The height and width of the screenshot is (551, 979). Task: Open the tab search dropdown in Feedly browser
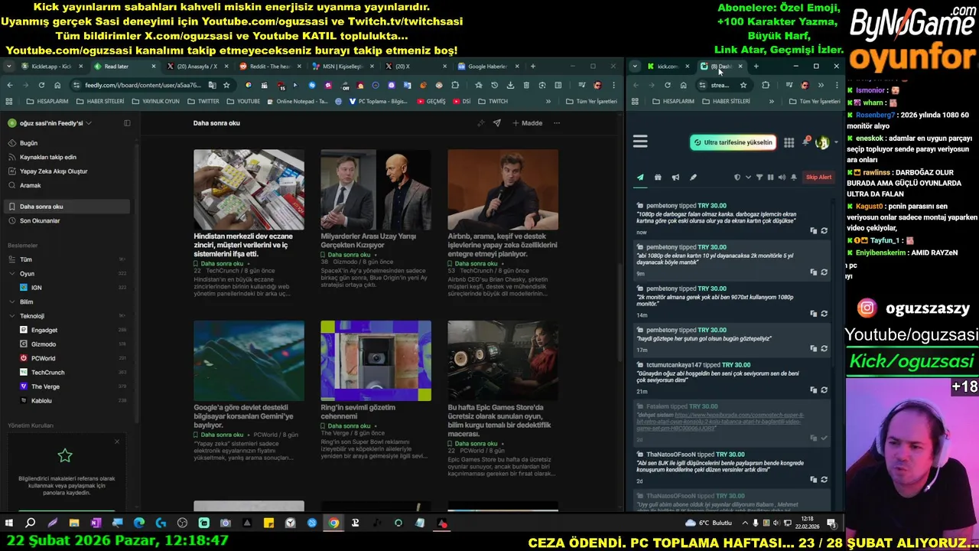tap(9, 67)
